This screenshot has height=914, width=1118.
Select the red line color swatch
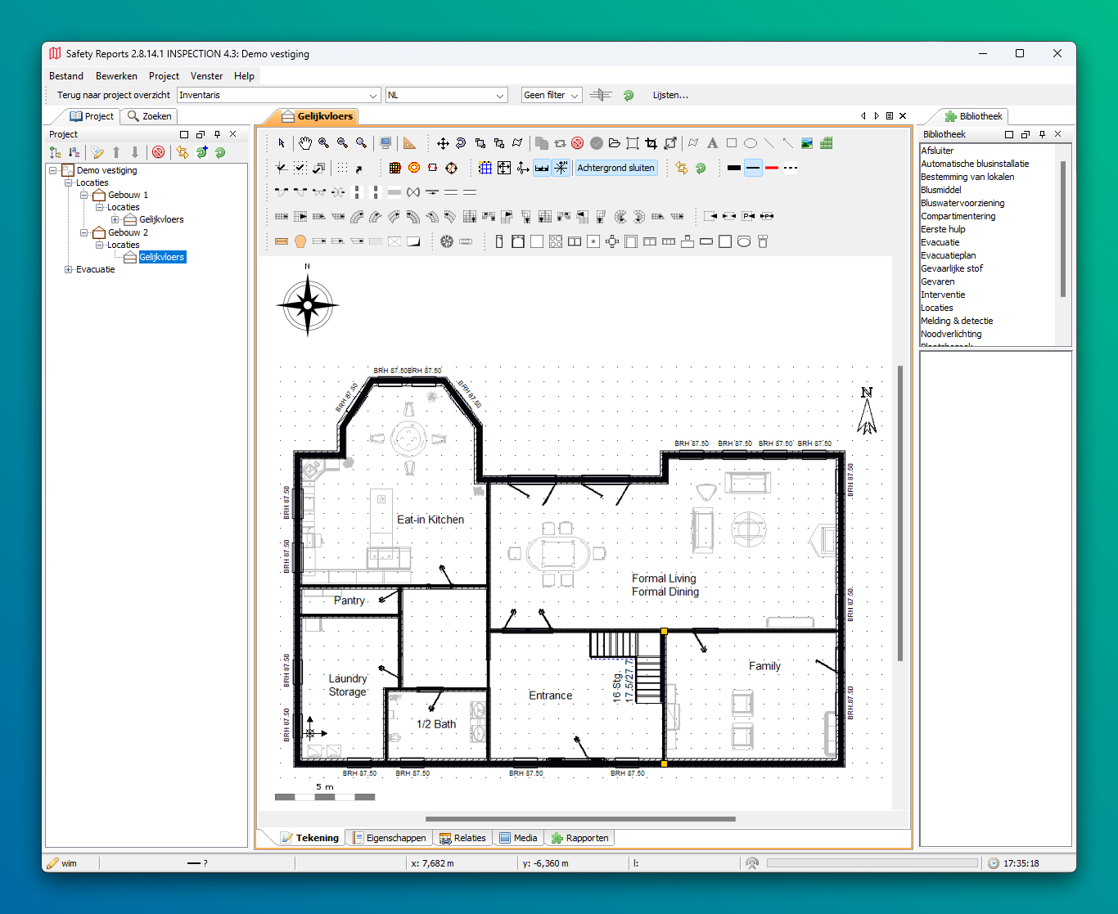coord(771,168)
